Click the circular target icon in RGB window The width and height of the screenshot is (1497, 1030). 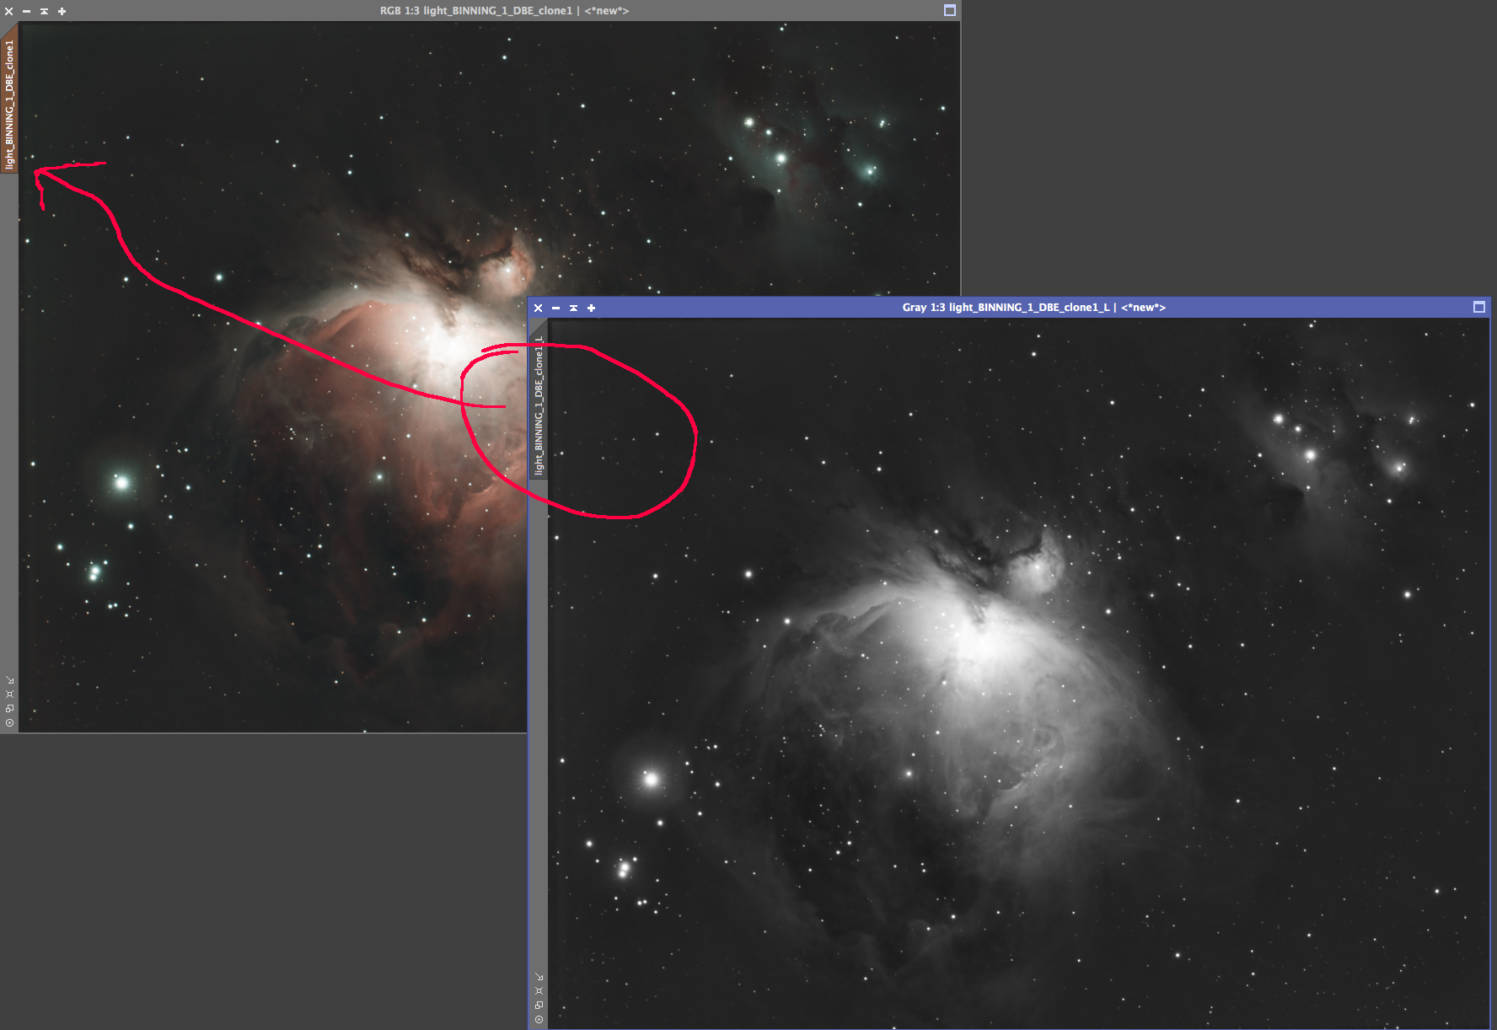(x=9, y=722)
